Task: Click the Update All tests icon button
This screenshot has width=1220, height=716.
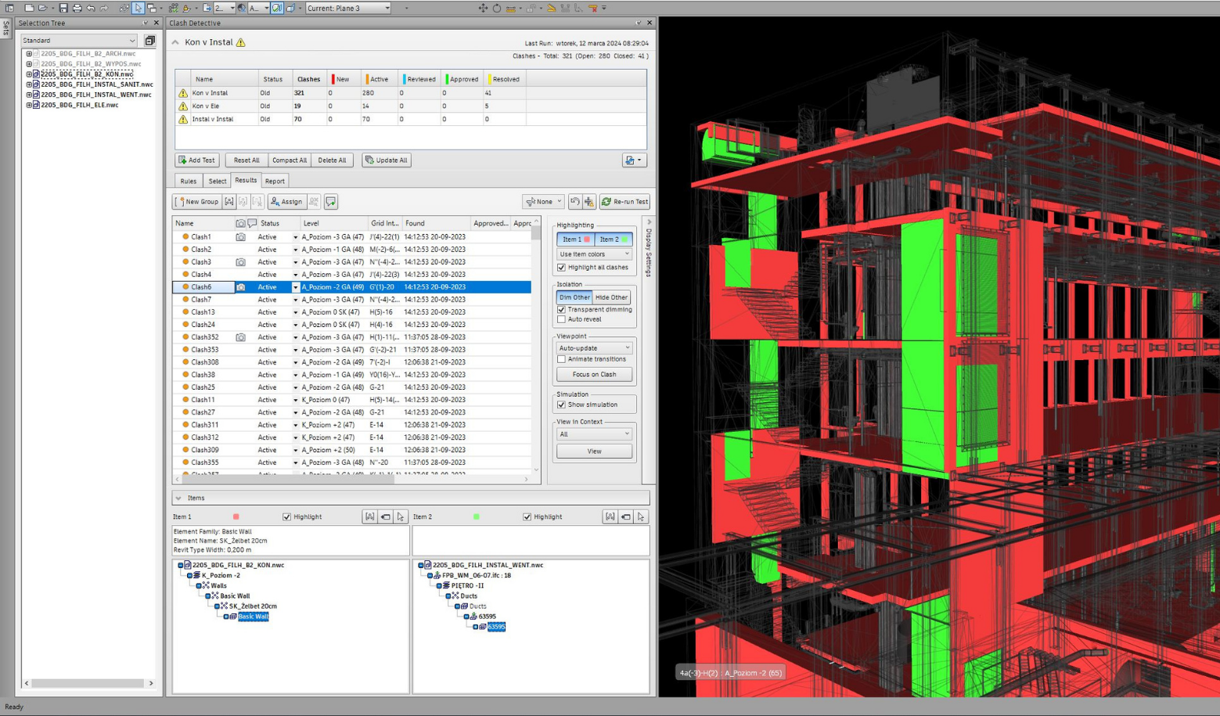Action: pyautogui.click(x=370, y=160)
